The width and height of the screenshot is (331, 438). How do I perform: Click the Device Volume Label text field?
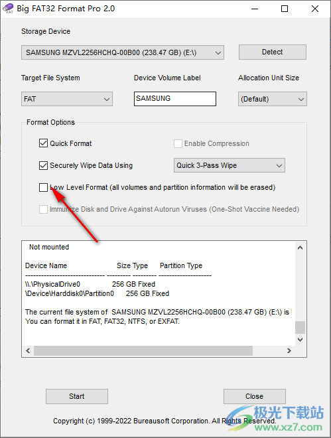(x=175, y=99)
